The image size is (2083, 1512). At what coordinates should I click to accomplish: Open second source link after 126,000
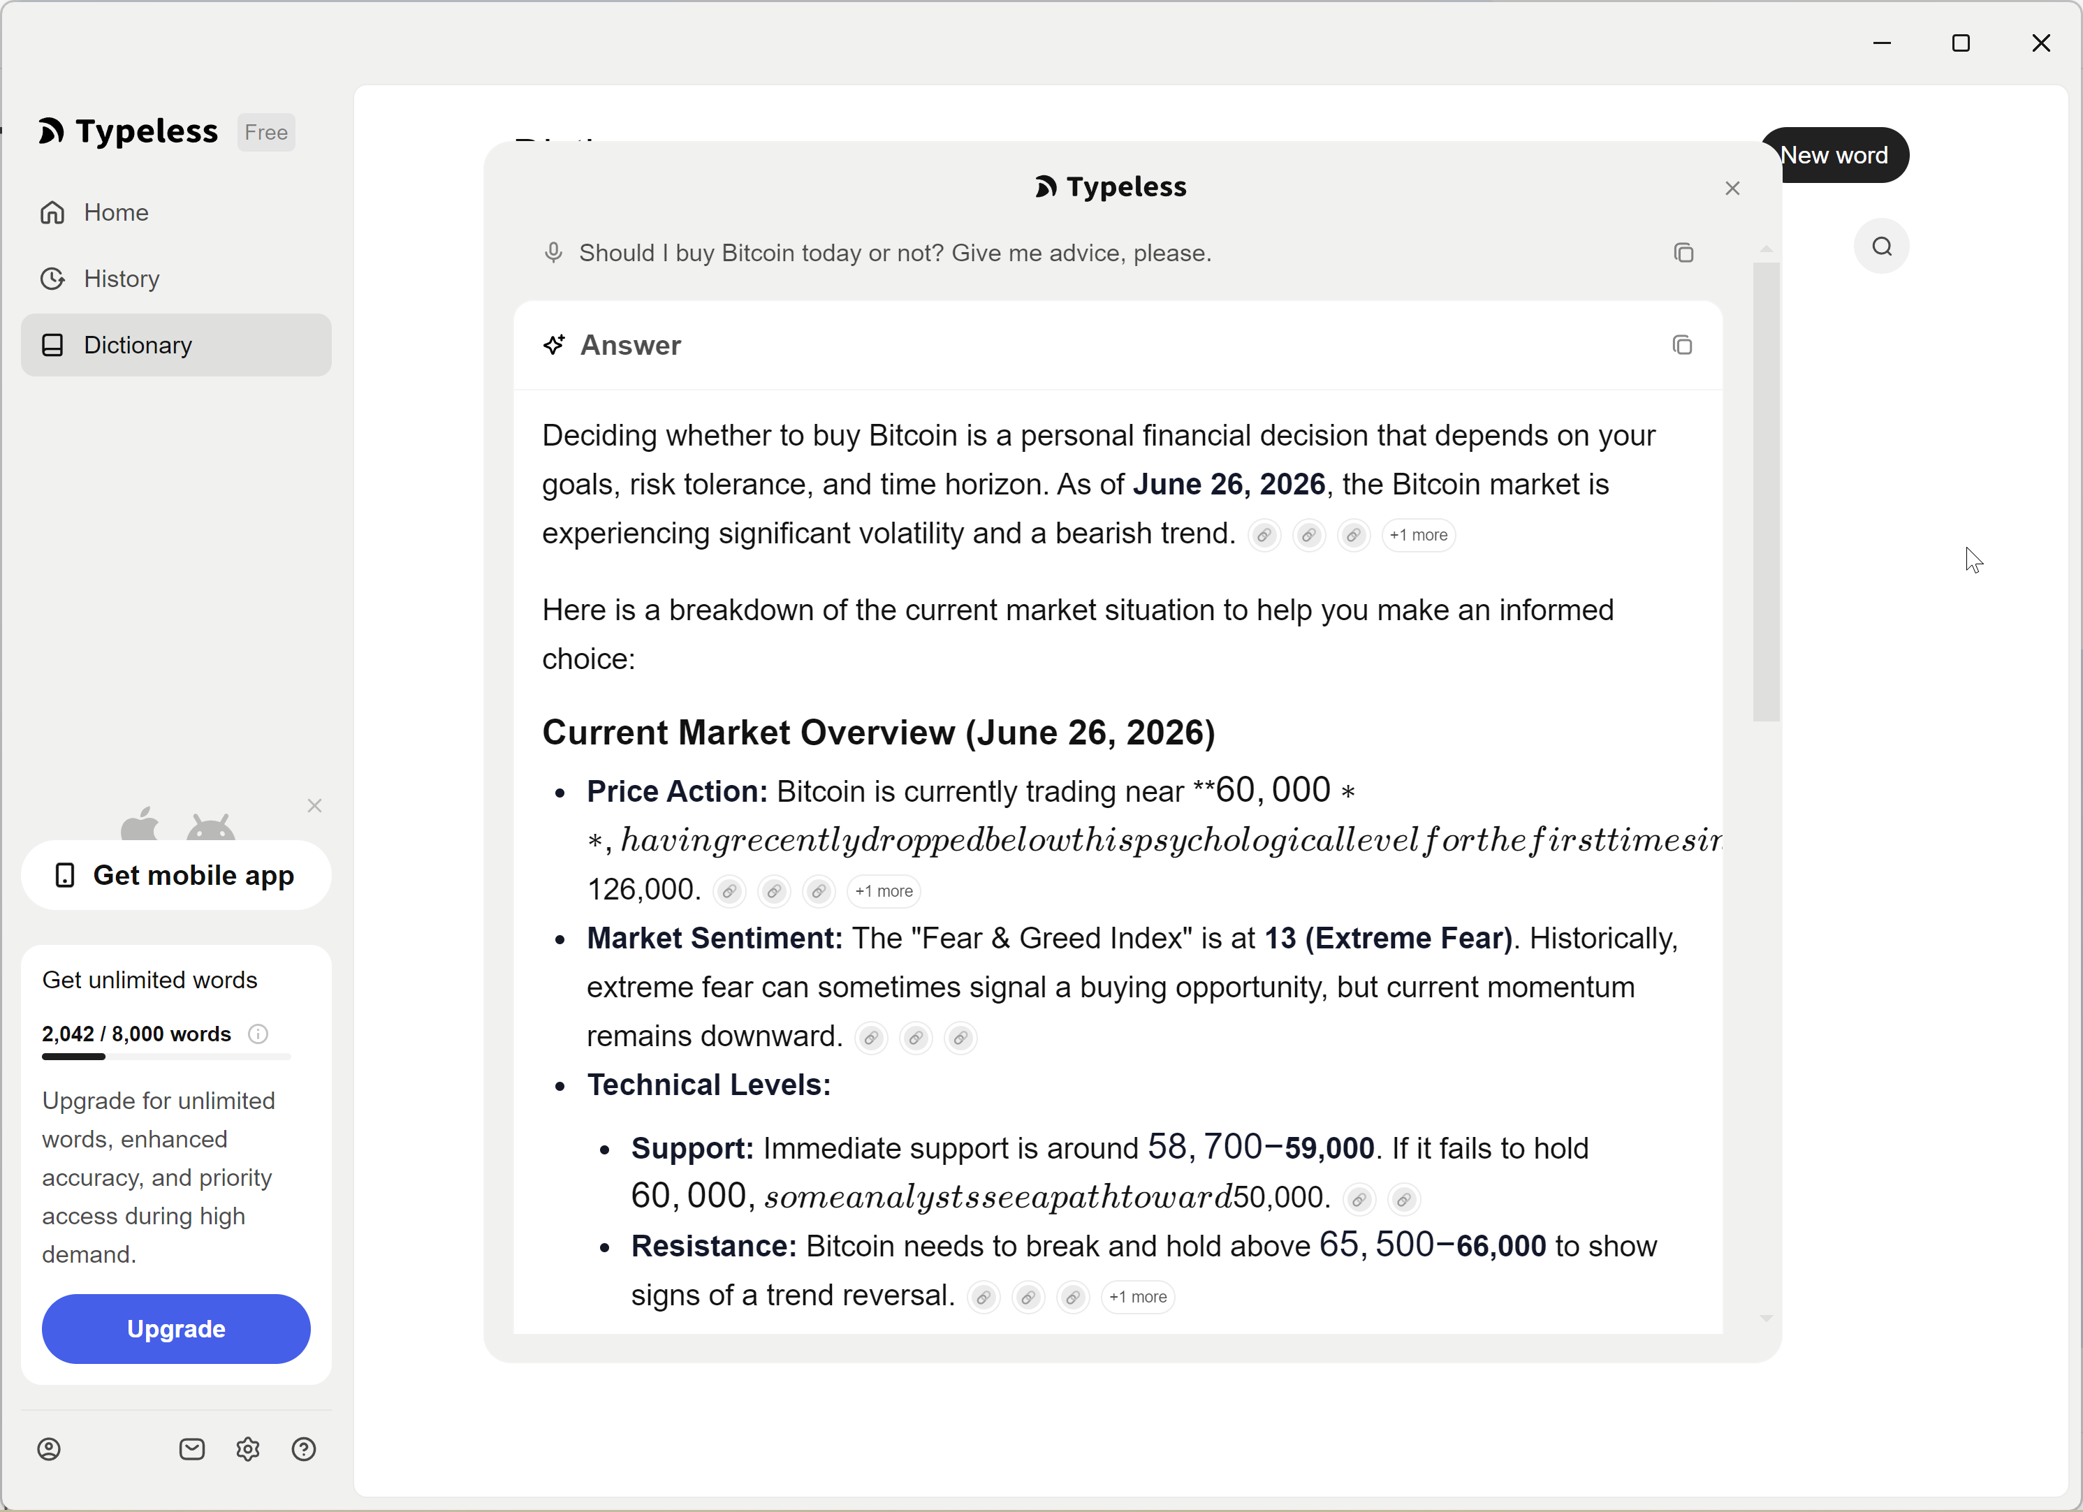(x=774, y=891)
